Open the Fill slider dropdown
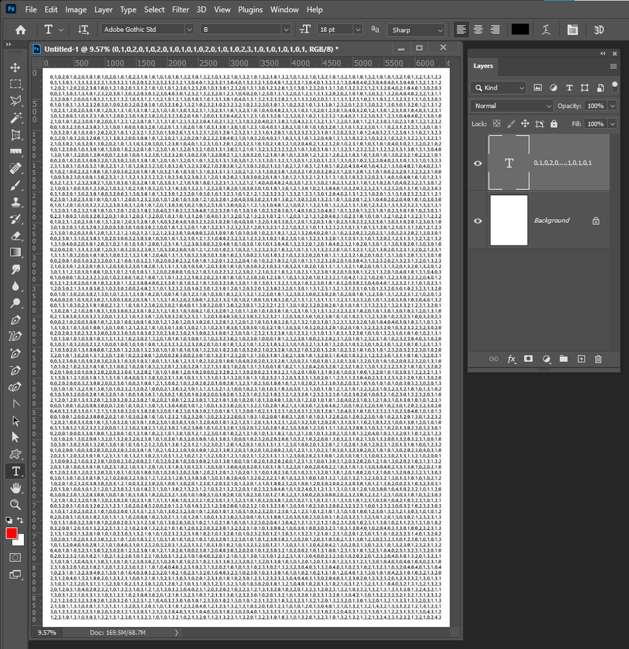The width and height of the screenshot is (629, 649). tap(613, 123)
